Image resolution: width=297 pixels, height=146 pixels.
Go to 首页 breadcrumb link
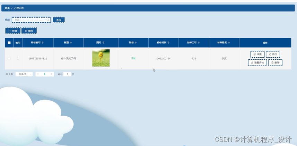coord(7,8)
